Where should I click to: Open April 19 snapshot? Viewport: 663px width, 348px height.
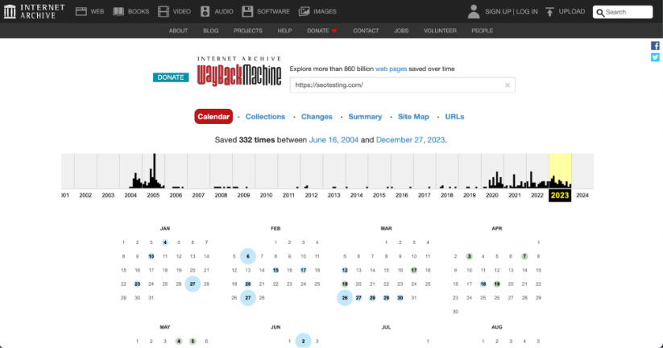pos(497,284)
